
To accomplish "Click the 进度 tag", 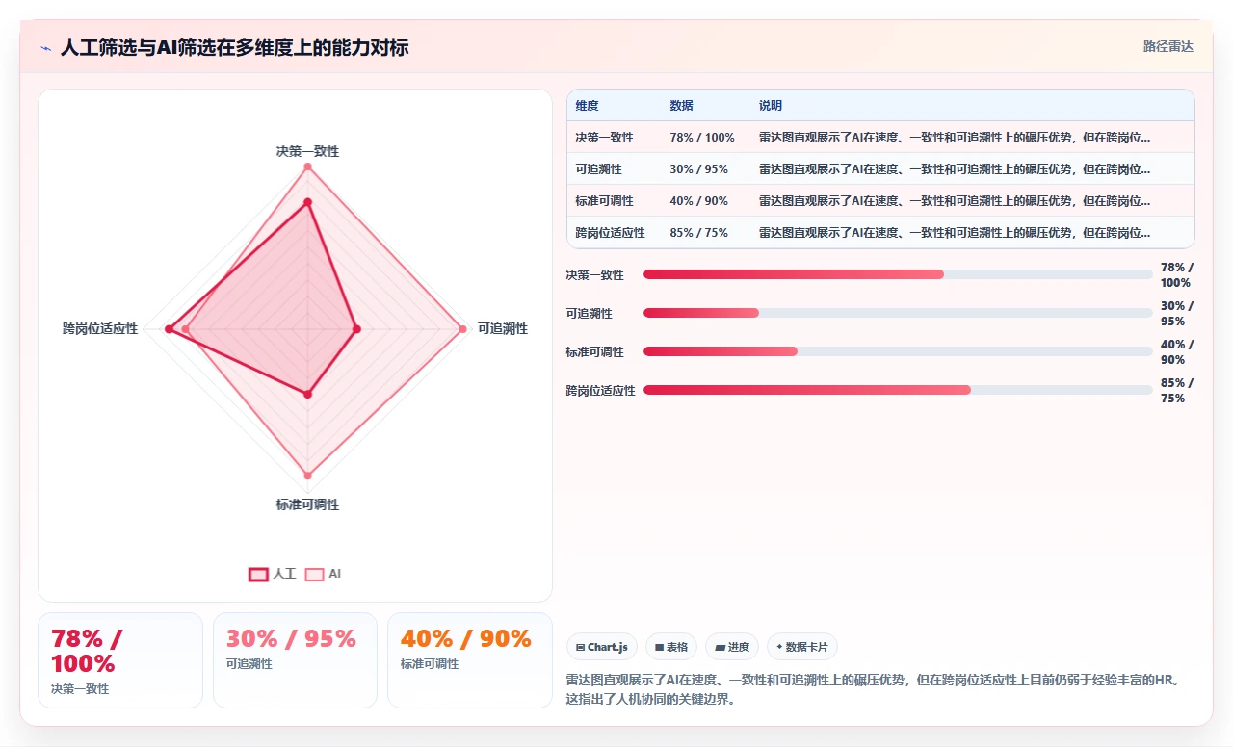I will click(732, 647).
